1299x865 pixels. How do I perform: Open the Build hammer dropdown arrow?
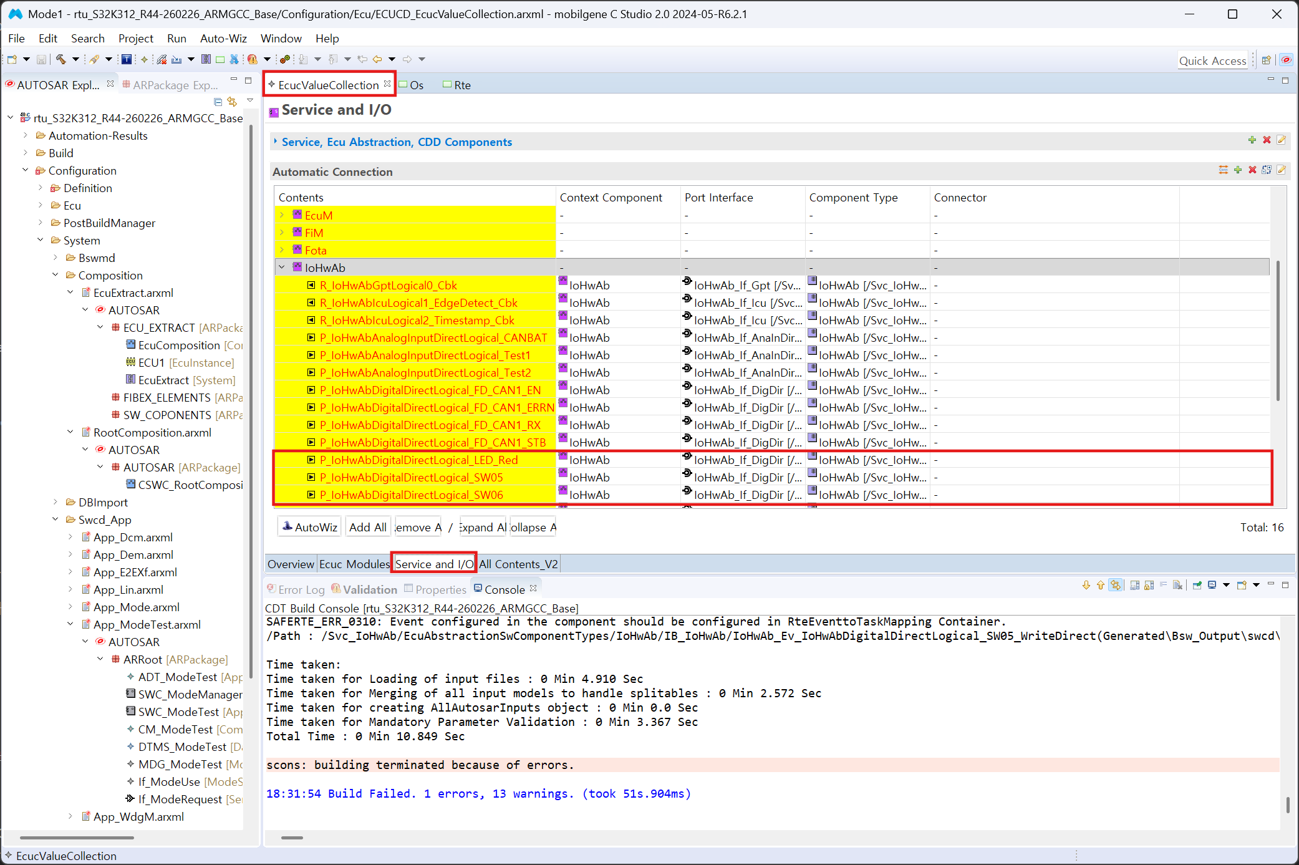75,59
